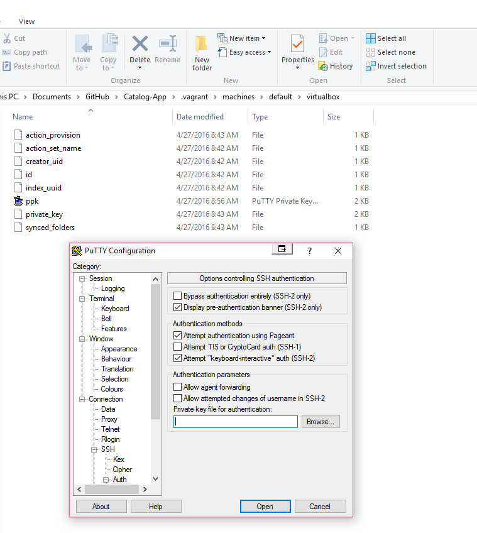This screenshot has width=477, height=533.
Task: Open the Delete dropdown arrow
Action: [x=140, y=68]
